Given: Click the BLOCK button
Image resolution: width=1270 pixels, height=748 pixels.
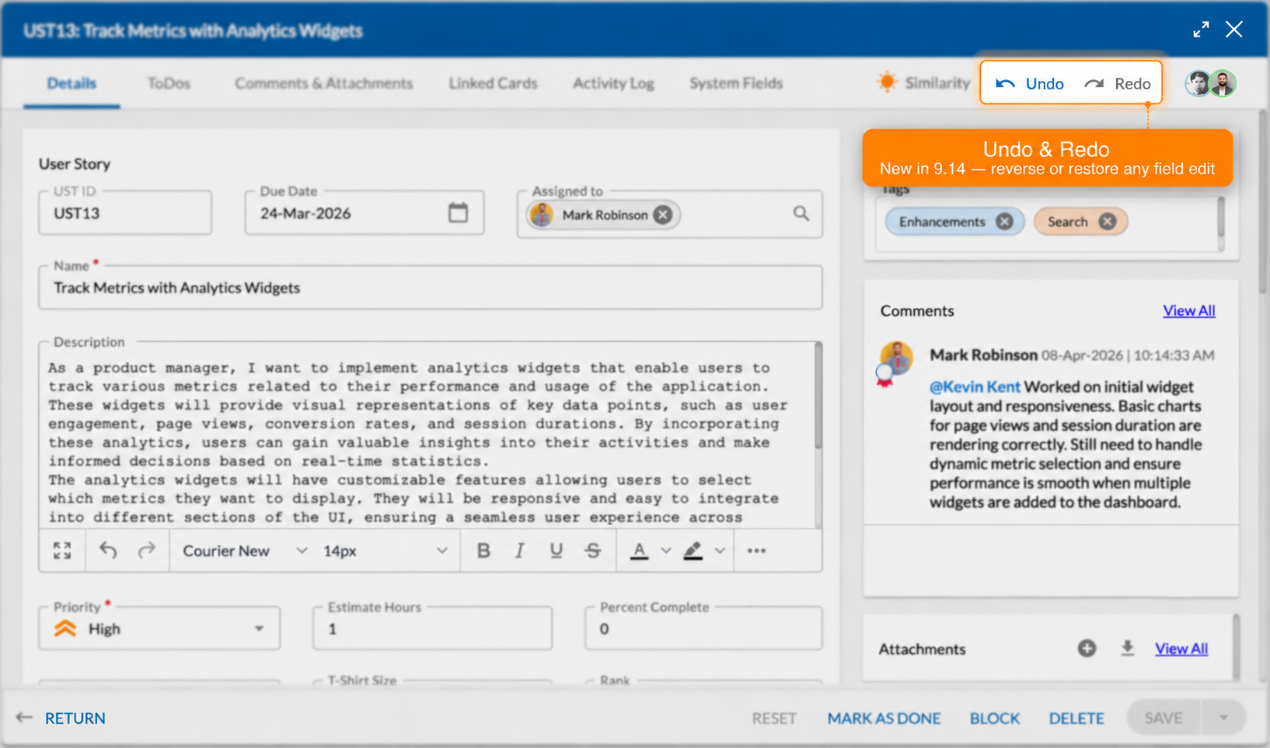Looking at the screenshot, I should pos(994,718).
